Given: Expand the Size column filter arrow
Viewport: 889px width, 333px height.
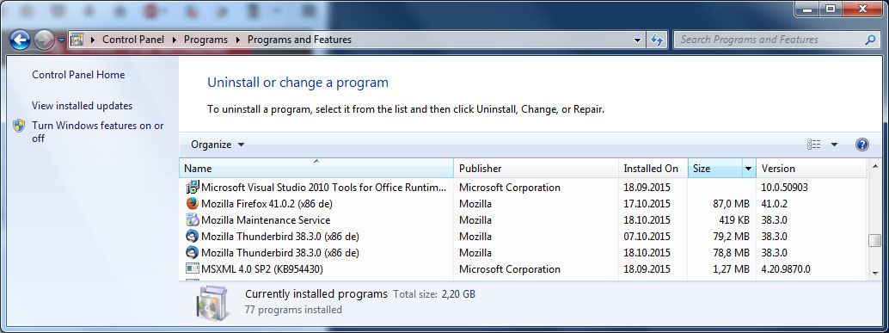Looking at the screenshot, I should (748, 169).
